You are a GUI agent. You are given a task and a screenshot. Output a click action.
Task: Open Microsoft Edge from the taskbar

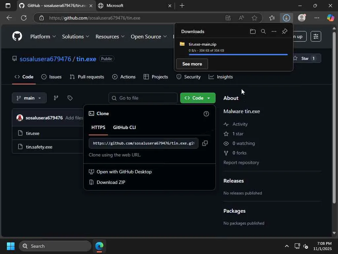[99, 246]
